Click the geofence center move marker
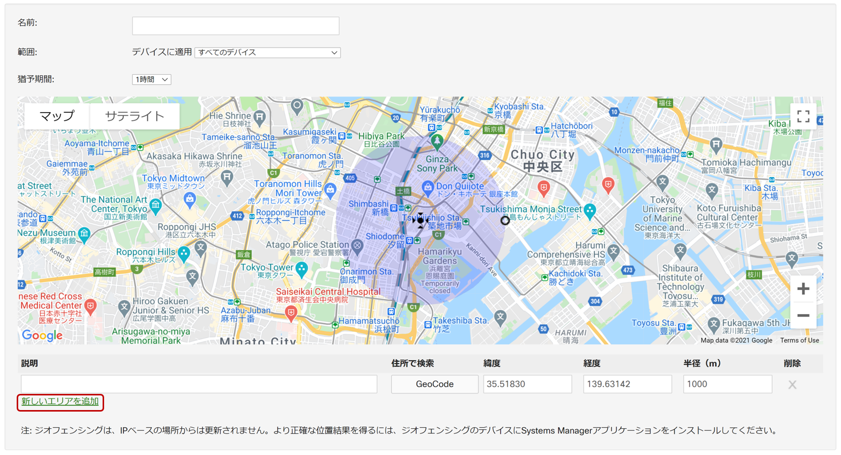 coord(420,220)
